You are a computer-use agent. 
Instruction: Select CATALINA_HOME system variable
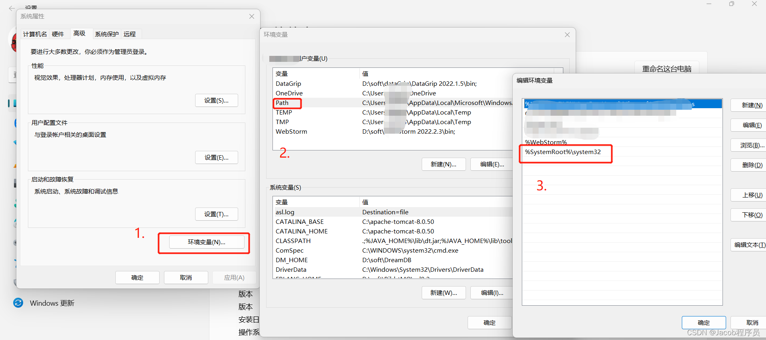pyautogui.click(x=393, y=231)
